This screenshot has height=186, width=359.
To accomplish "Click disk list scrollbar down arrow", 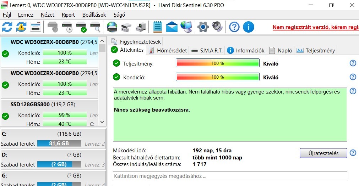I will coord(102,122).
